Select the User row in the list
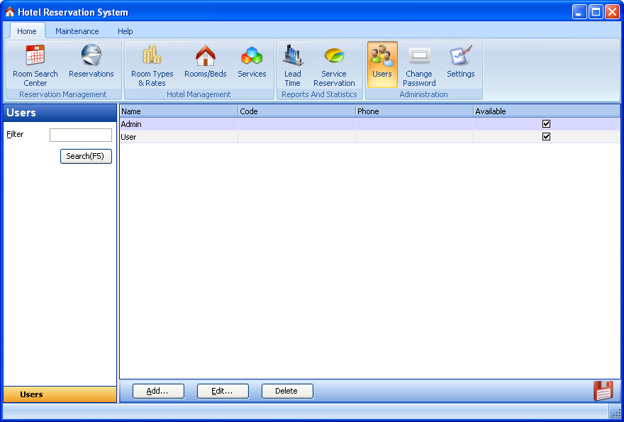 pyautogui.click(x=177, y=137)
